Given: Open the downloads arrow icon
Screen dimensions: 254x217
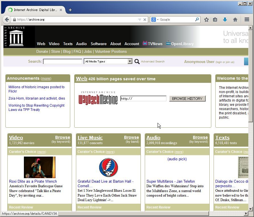Looking at the screenshot, I should 225,20.
